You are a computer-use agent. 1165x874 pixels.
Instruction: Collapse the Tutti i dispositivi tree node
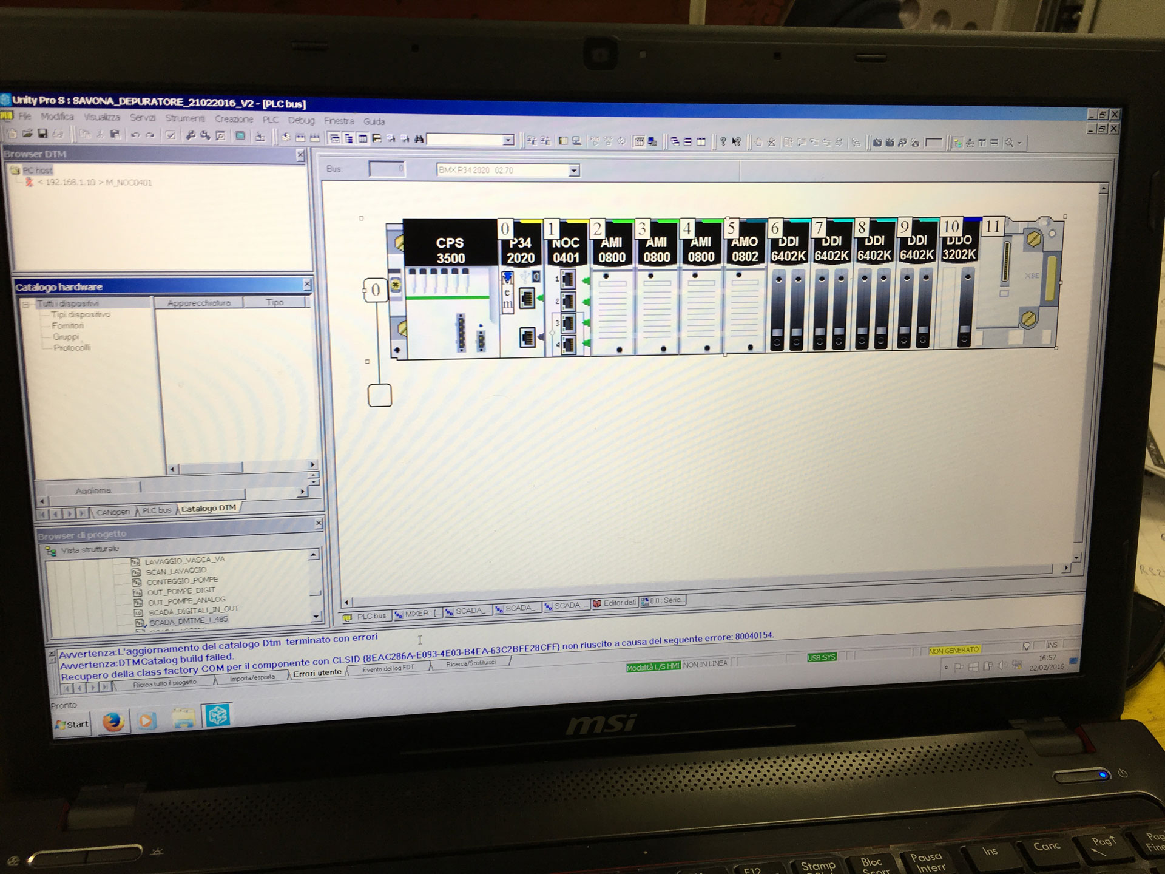tap(26, 303)
